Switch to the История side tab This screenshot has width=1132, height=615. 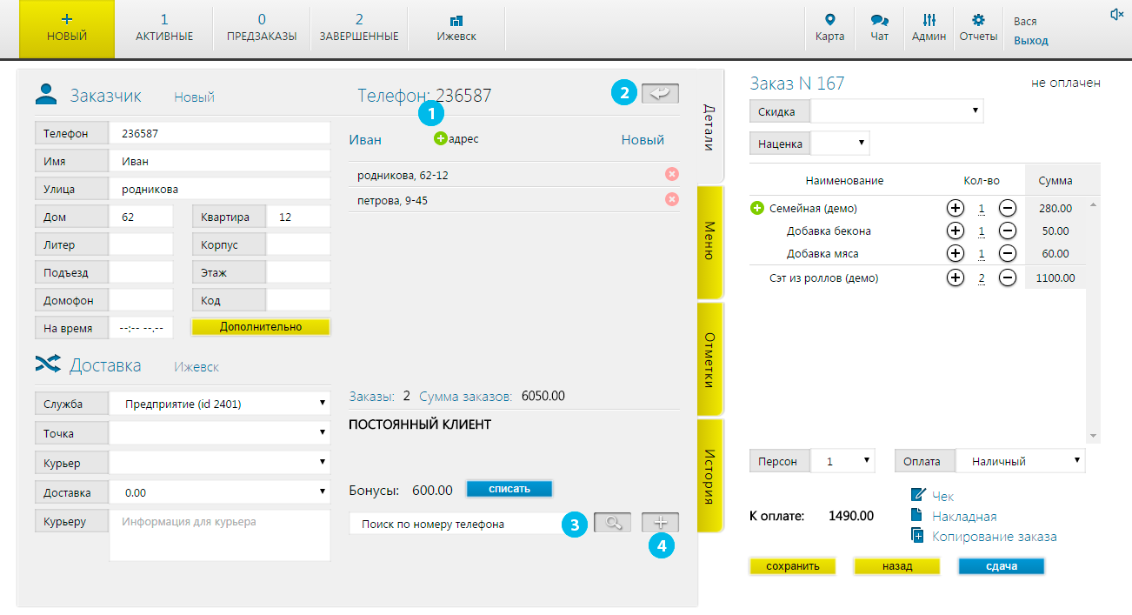pos(710,476)
